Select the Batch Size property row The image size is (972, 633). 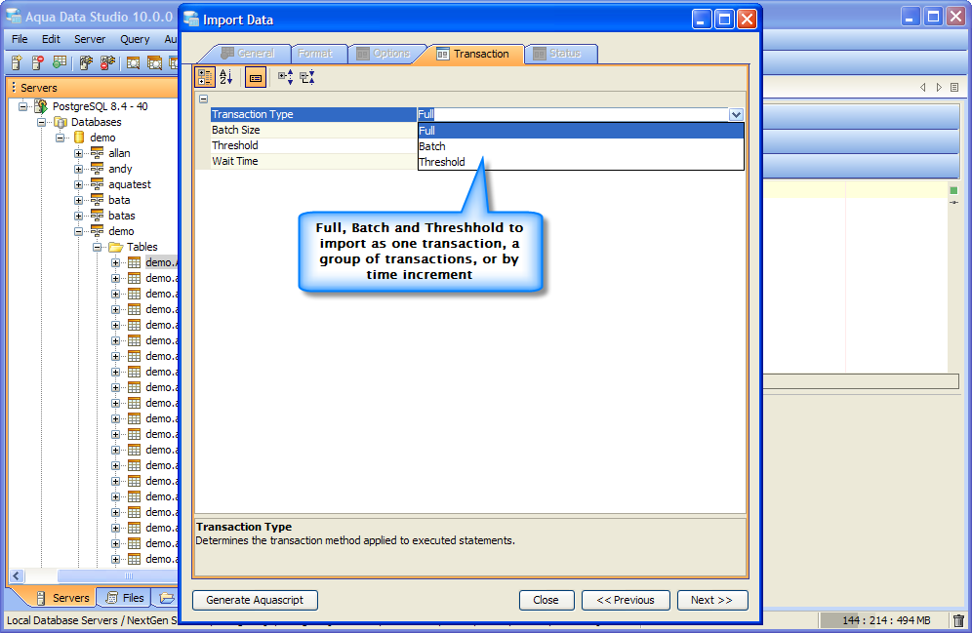[x=313, y=130]
